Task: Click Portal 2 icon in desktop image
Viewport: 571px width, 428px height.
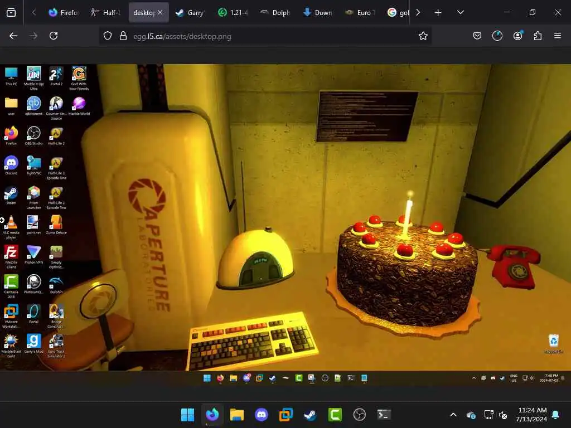Action: [x=56, y=76]
